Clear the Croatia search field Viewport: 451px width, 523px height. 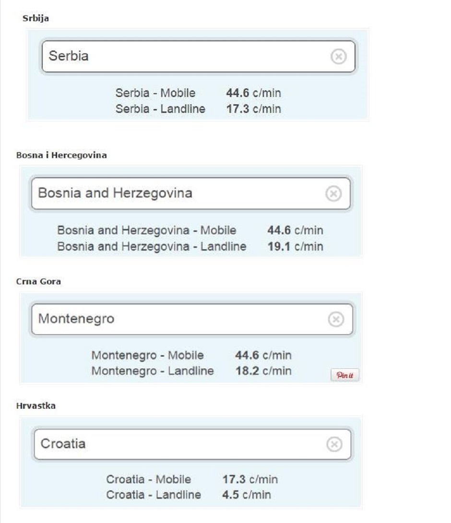333,444
